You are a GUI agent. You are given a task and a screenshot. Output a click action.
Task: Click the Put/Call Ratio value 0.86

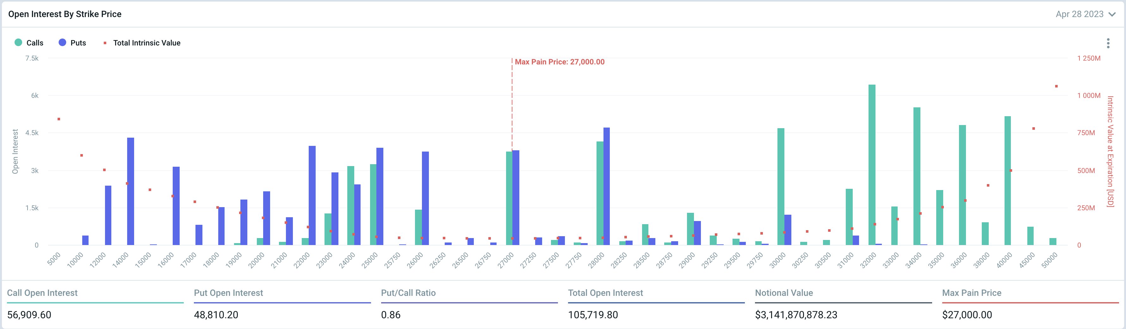(391, 314)
